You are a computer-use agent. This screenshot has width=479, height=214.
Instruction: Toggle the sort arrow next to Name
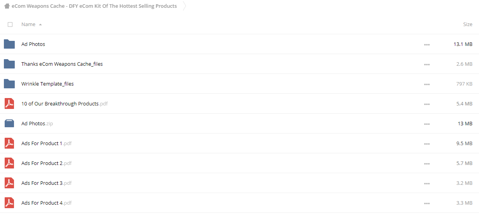(40, 25)
